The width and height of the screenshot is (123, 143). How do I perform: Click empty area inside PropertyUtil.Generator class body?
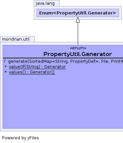[63, 101]
